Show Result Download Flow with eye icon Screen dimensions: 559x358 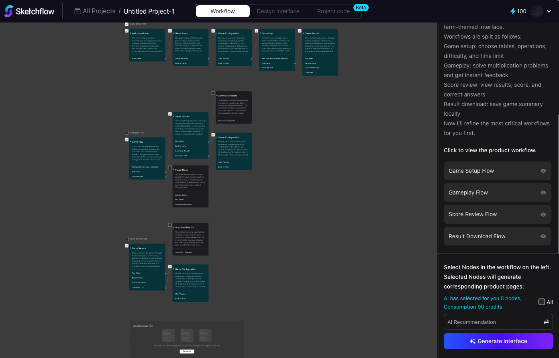click(543, 236)
